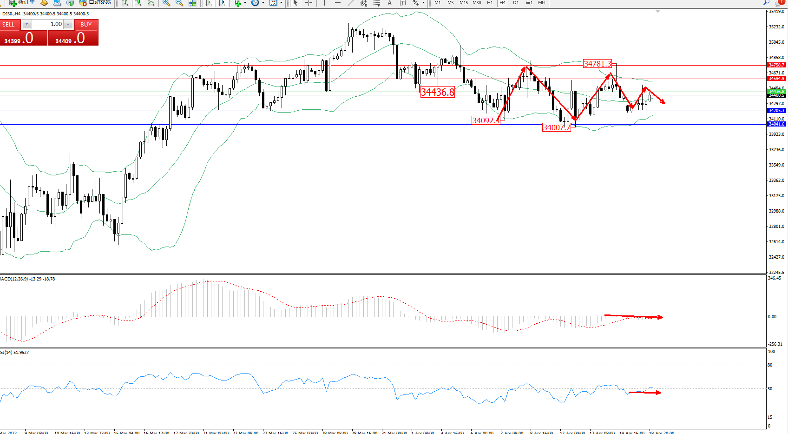The width and height of the screenshot is (788, 434).
Task: Open the search magnifier icon
Action: click(x=766, y=2)
